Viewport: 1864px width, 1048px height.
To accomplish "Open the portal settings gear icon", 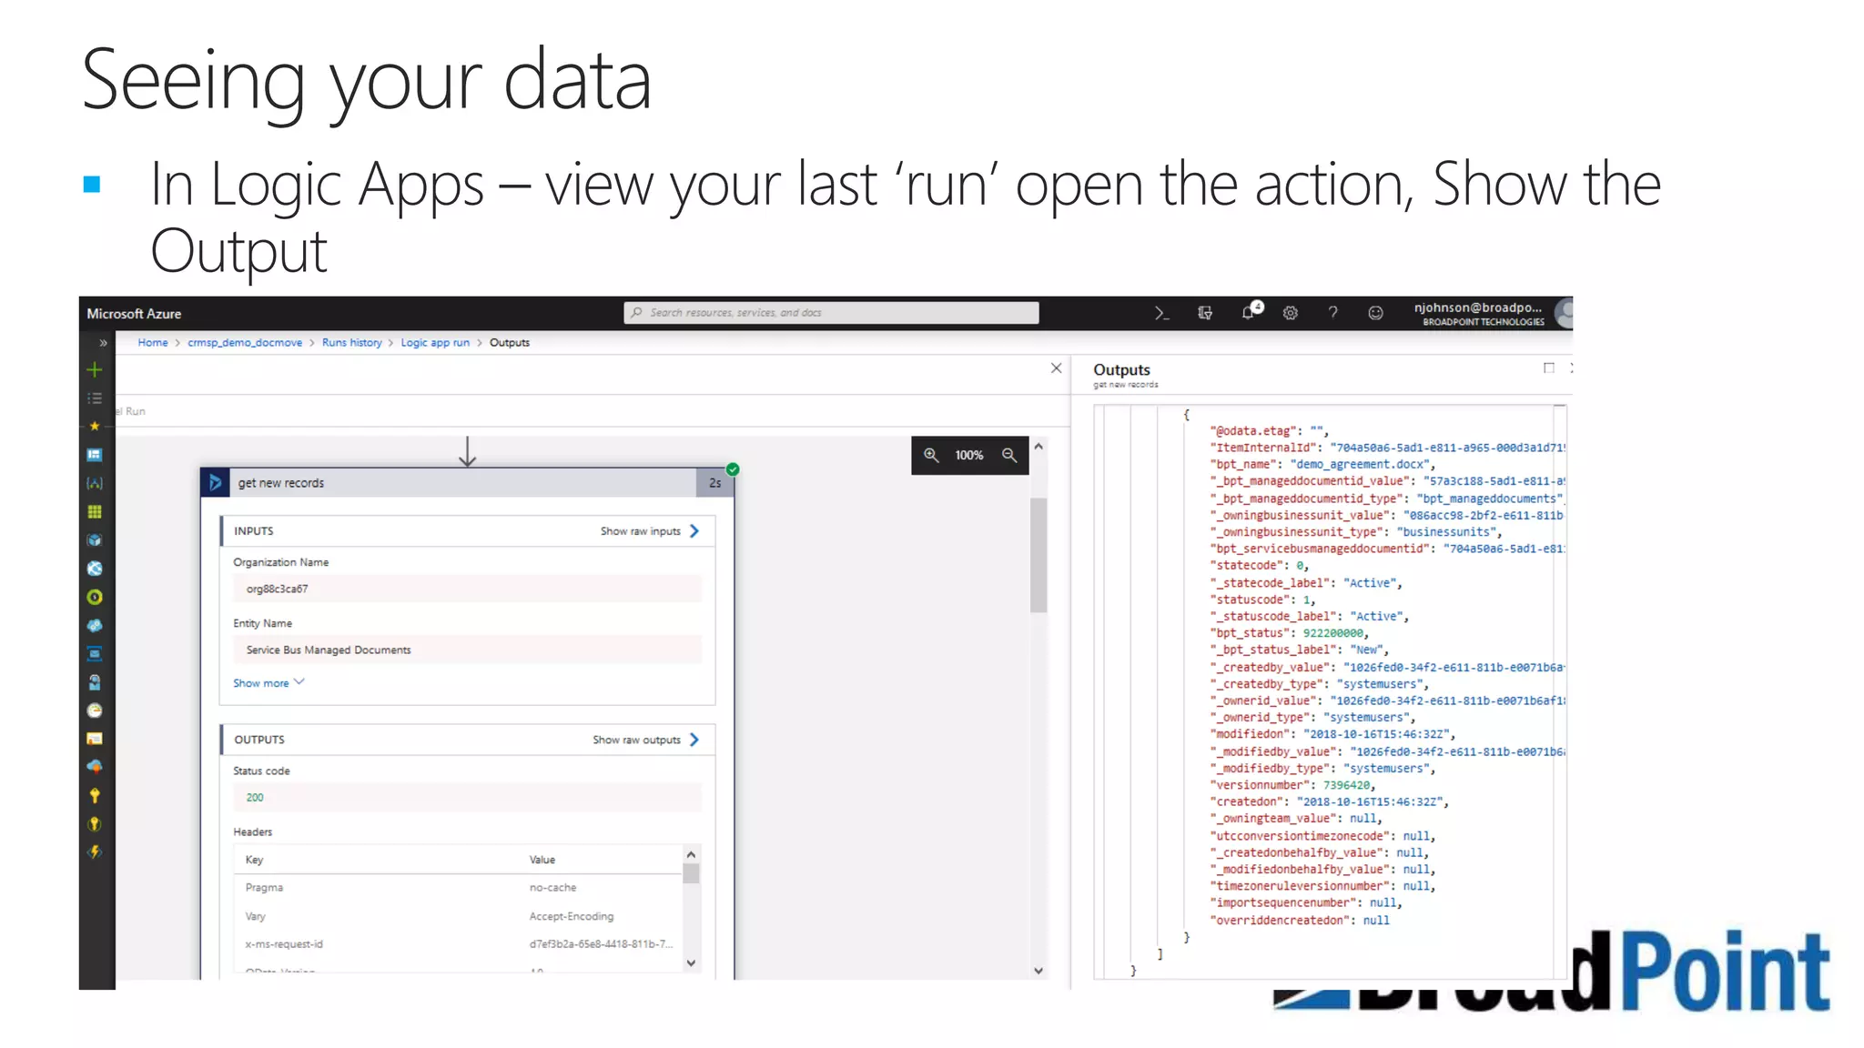I will point(1291,313).
